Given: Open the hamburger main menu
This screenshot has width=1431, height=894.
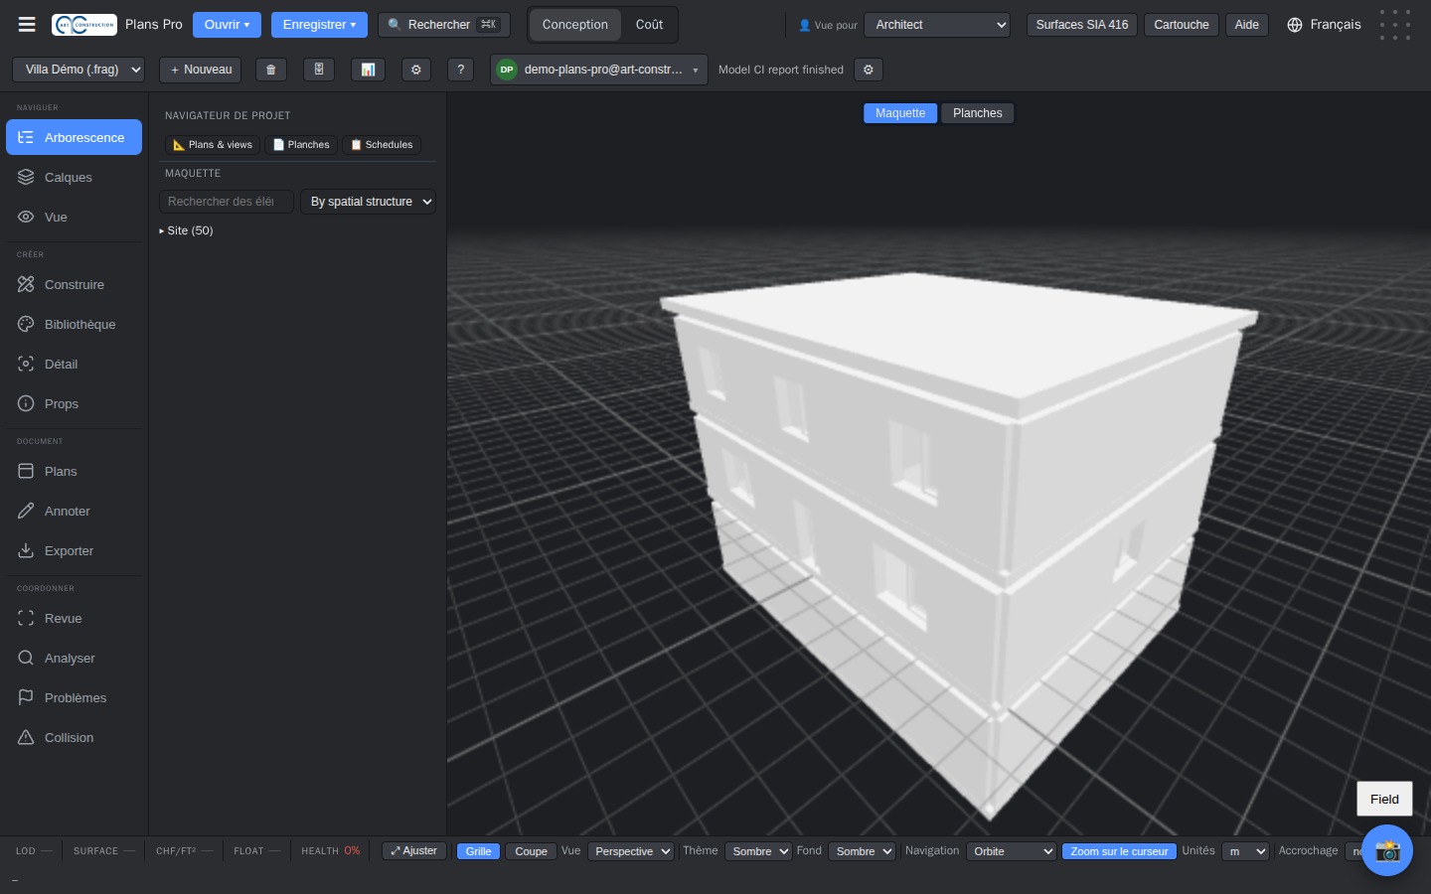Looking at the screenshot, I should (x=27, y=25).
